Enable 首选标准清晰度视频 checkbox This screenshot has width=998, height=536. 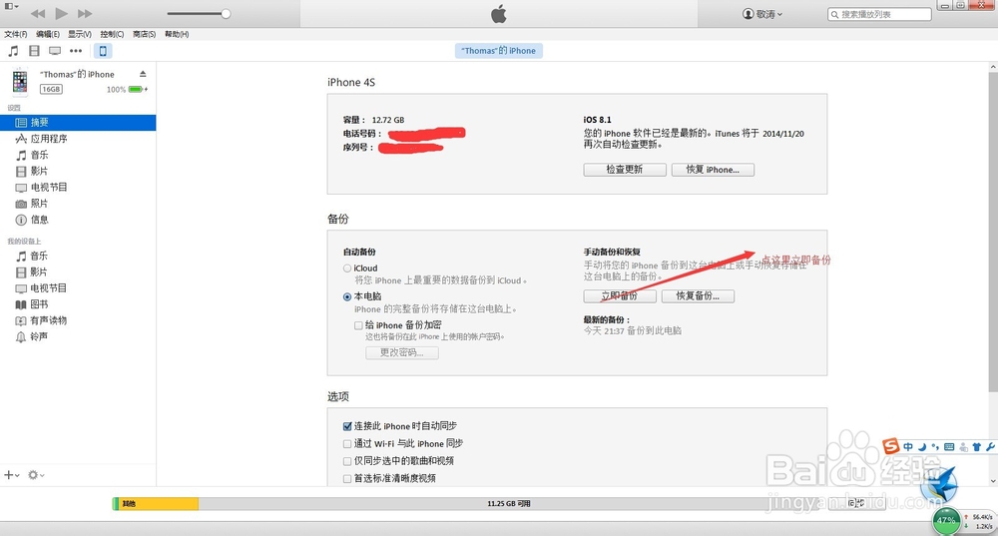click(347, 478)
